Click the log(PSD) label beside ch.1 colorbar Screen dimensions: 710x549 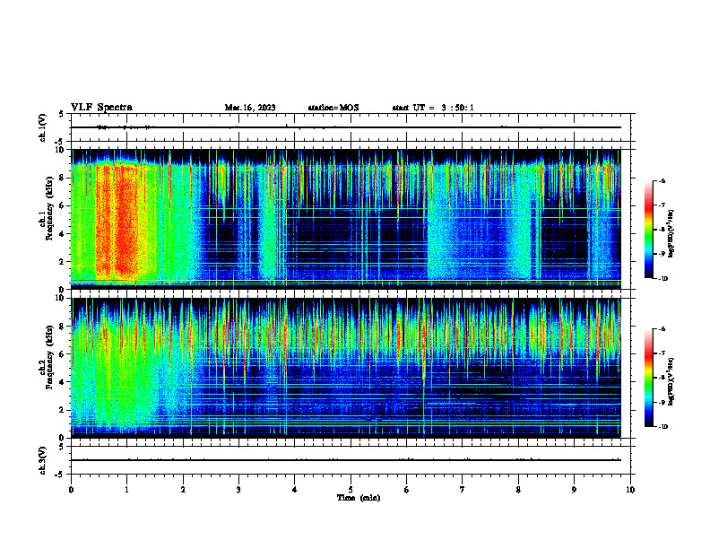[671, 233]
